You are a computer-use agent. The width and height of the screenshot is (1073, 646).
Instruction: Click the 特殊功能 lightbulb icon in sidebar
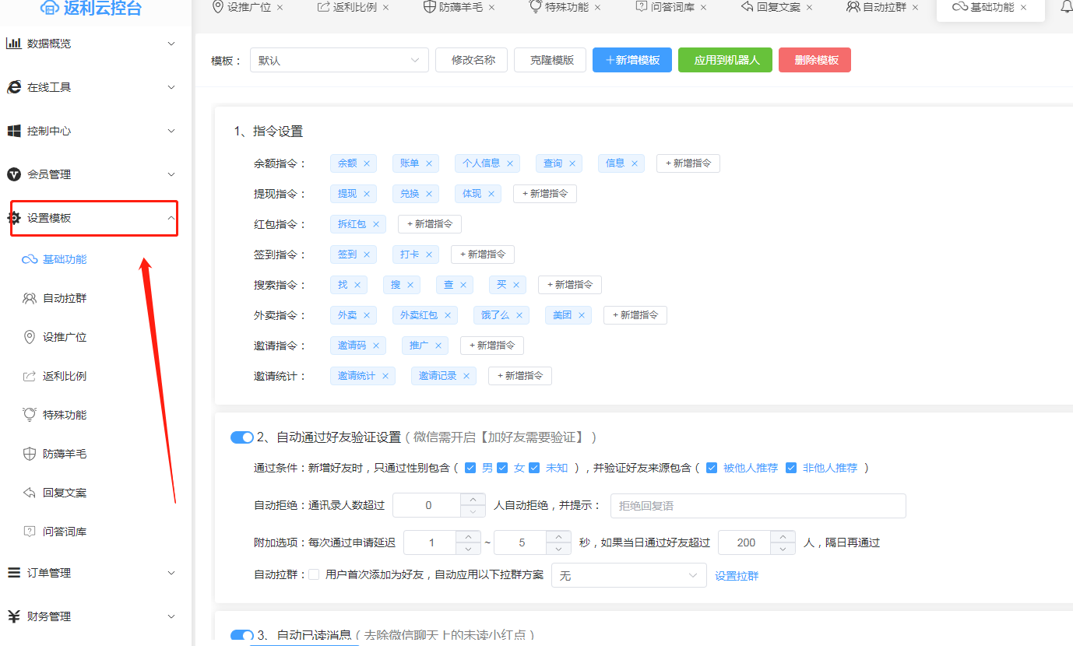coord(30,414)
